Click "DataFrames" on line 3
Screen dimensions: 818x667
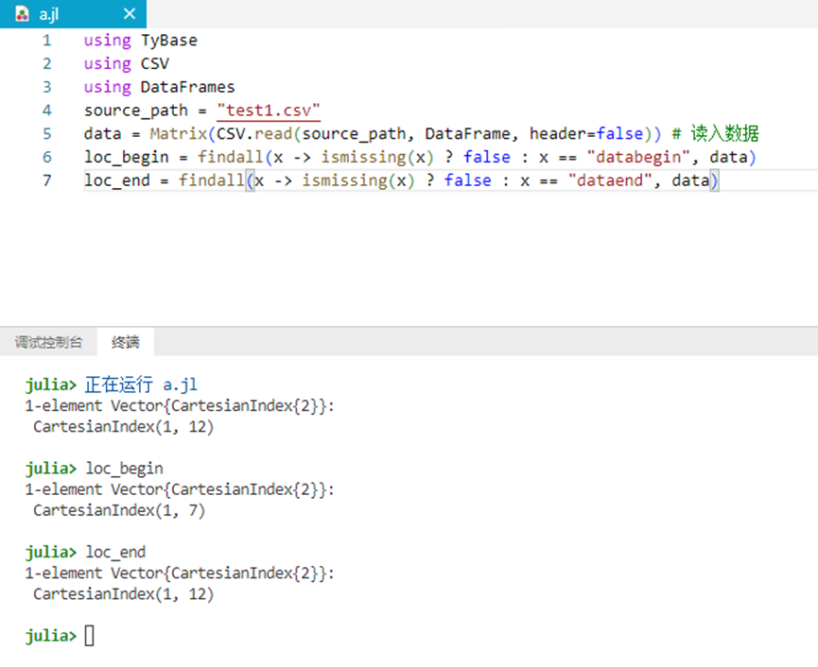coord(188,87)
